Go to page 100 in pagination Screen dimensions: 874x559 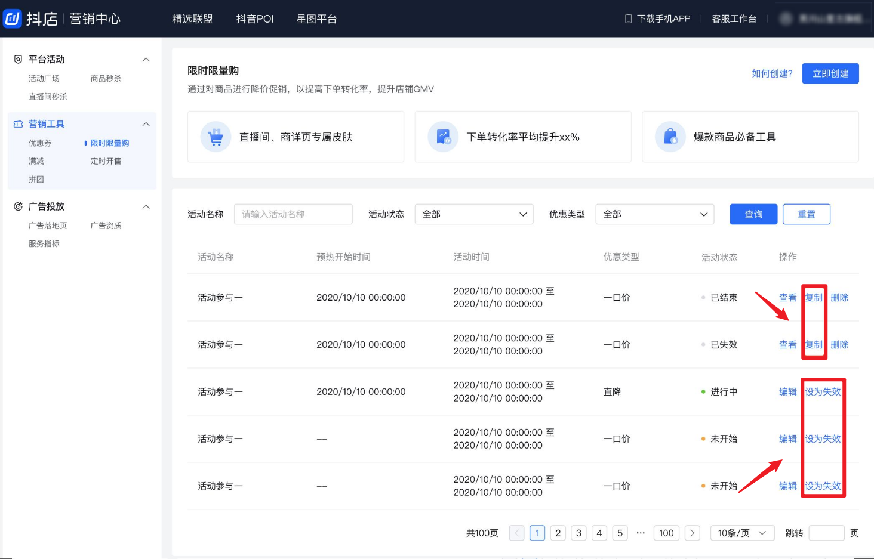click(x=666, y=533)
